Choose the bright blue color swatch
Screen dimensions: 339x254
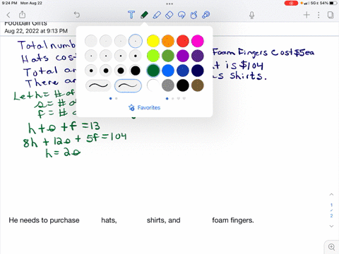(x=168, y=71)
